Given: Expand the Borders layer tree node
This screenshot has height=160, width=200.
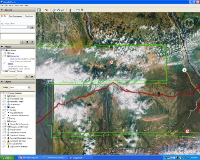Looking at the screenshot, I should pos(3,110).
